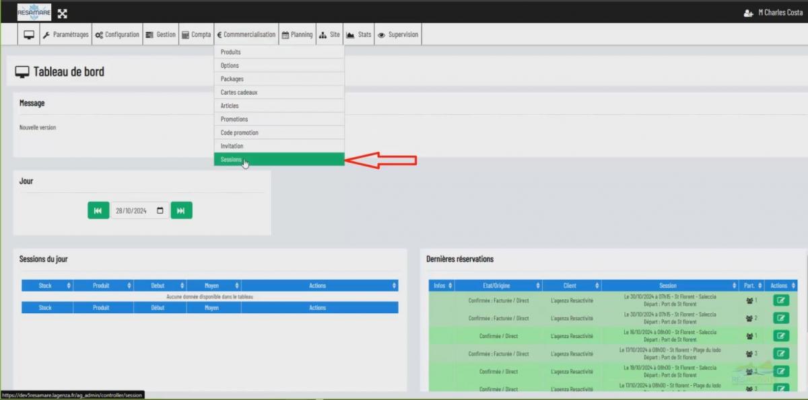Click the Nouvelle version message text
The height and width of the screenshot is (400, 808).
click(38, 127)
